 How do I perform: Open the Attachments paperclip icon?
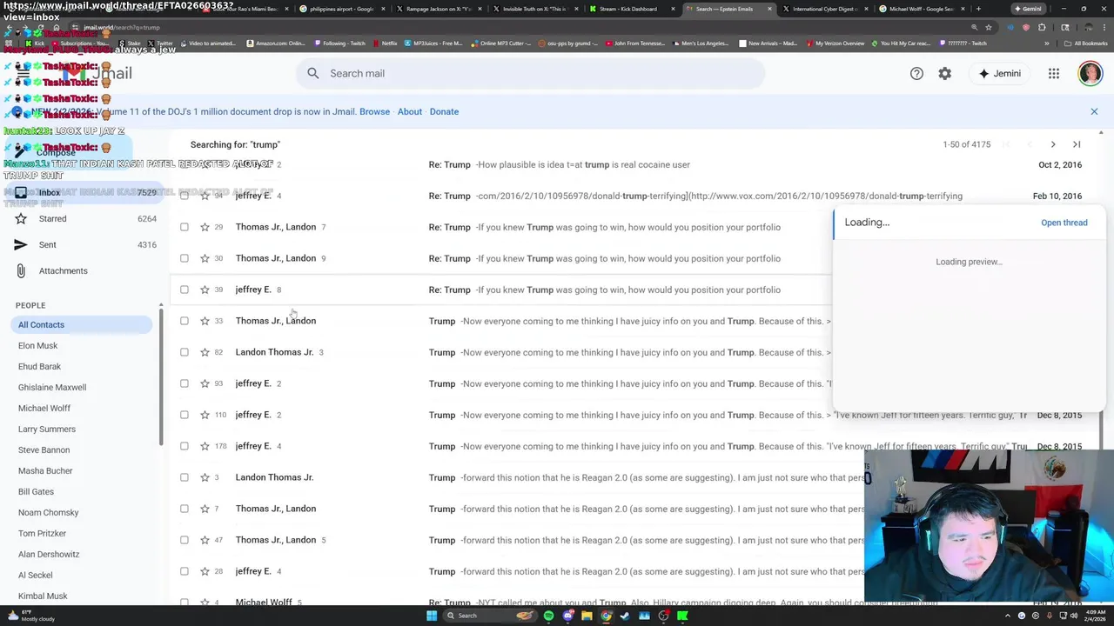click(21, 271)
